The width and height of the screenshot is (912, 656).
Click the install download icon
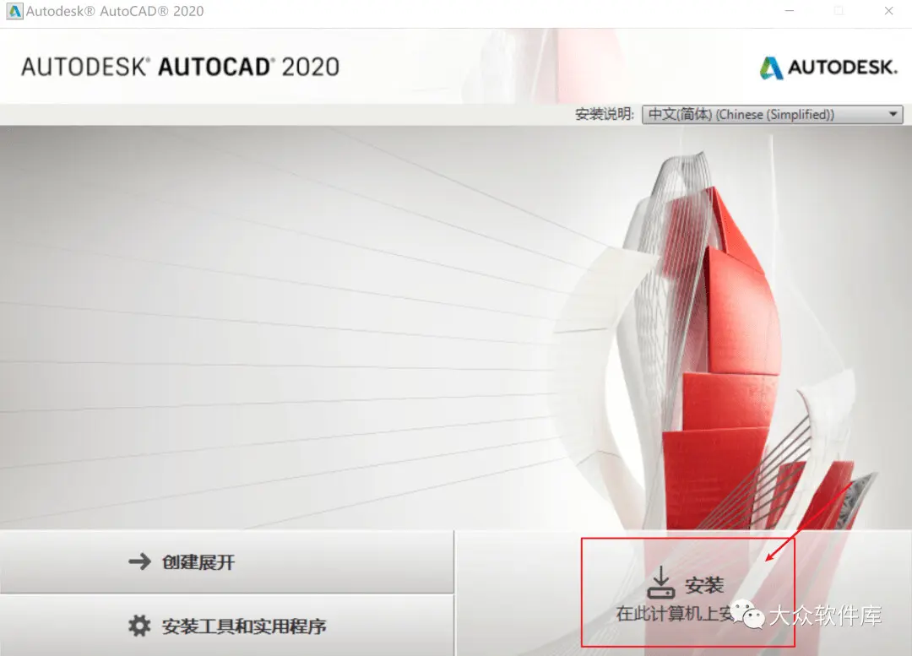tap(660, 583)
